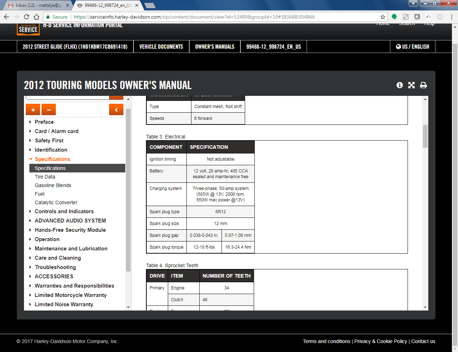Expand all tree items with plus button
Screen dimensions: 458x352
(33, 110)
